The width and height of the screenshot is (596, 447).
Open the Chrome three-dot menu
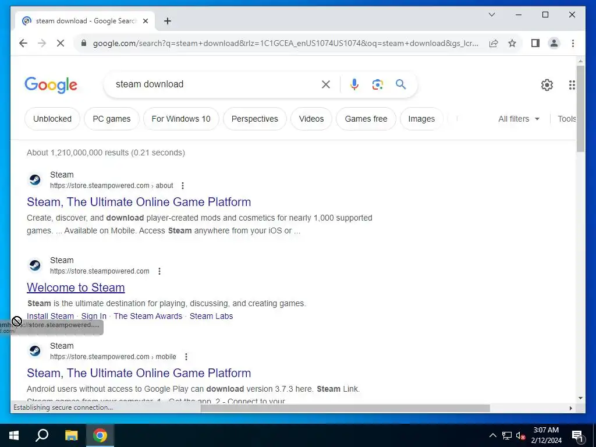coord(573,43)
